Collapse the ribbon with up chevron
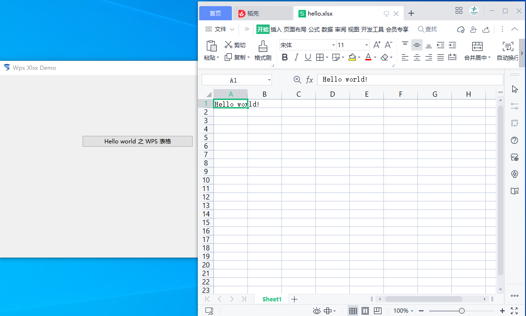526x316 pixels. click(x=515, y=29)
